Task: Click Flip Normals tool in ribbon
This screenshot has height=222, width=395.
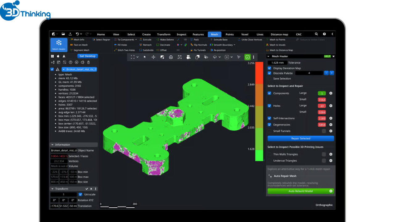Action: pyautogui.click(x=198, y=45)
